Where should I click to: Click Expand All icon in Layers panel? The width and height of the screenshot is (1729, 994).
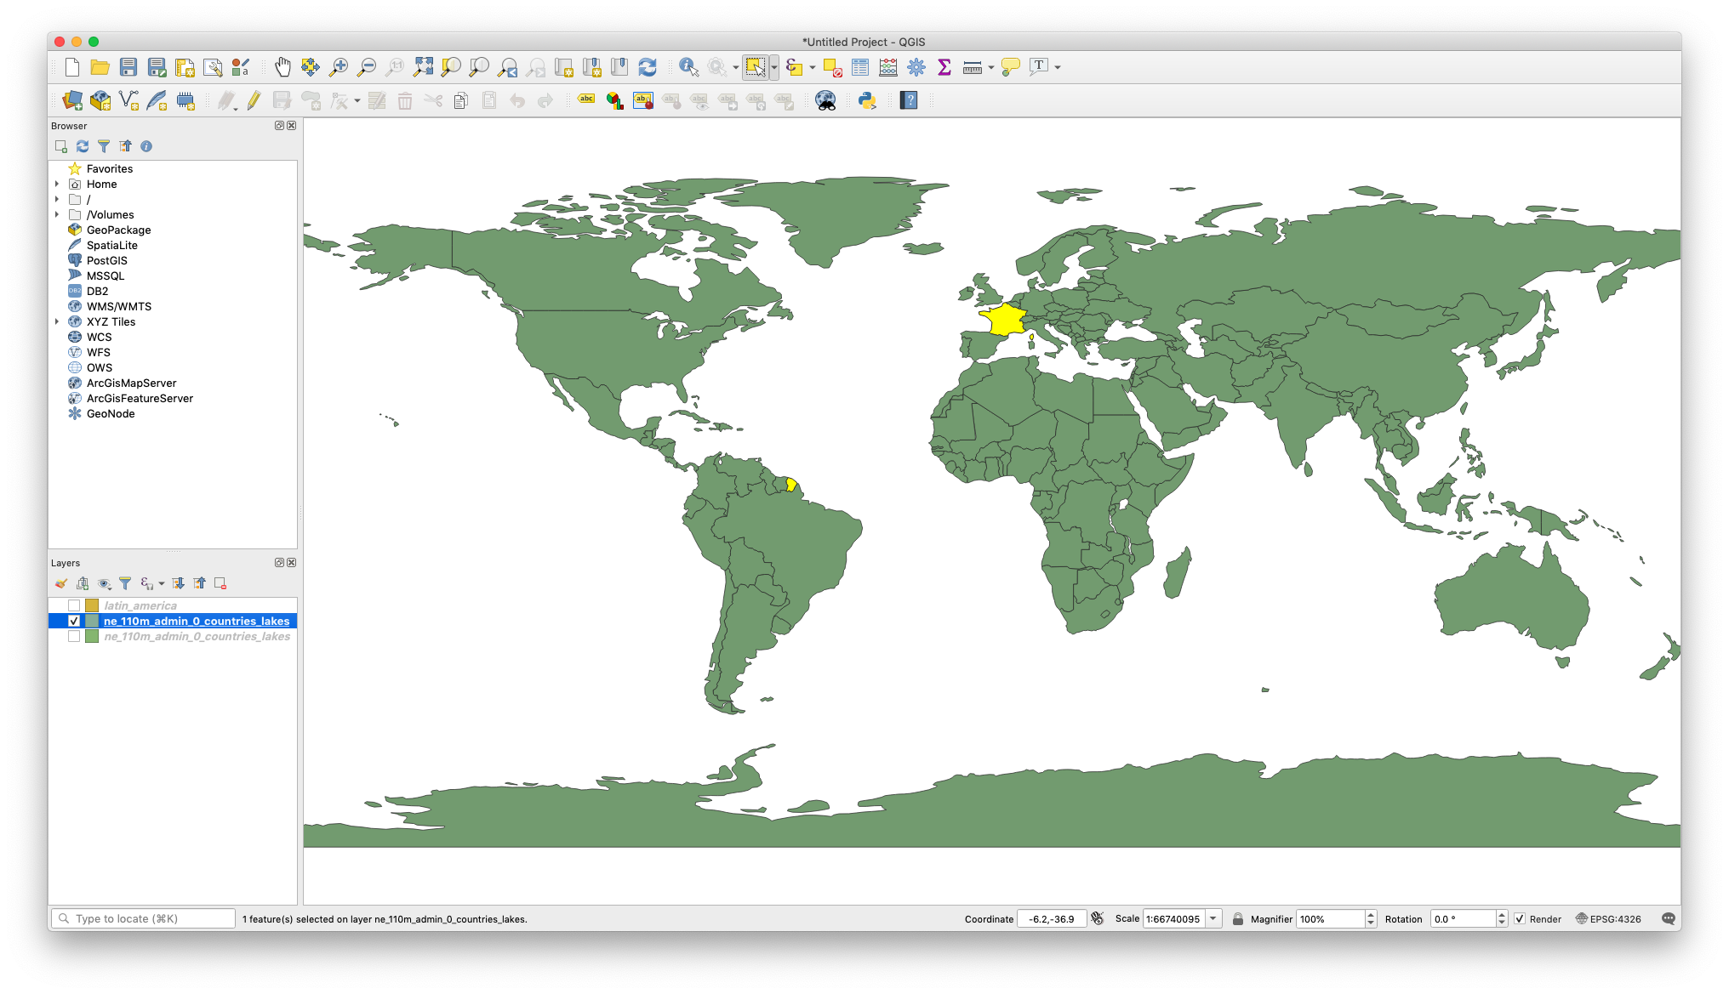[178, 583]
